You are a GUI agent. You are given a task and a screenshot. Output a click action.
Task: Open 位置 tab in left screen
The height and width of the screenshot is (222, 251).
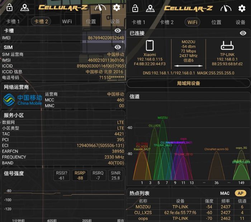coord(91,21)
